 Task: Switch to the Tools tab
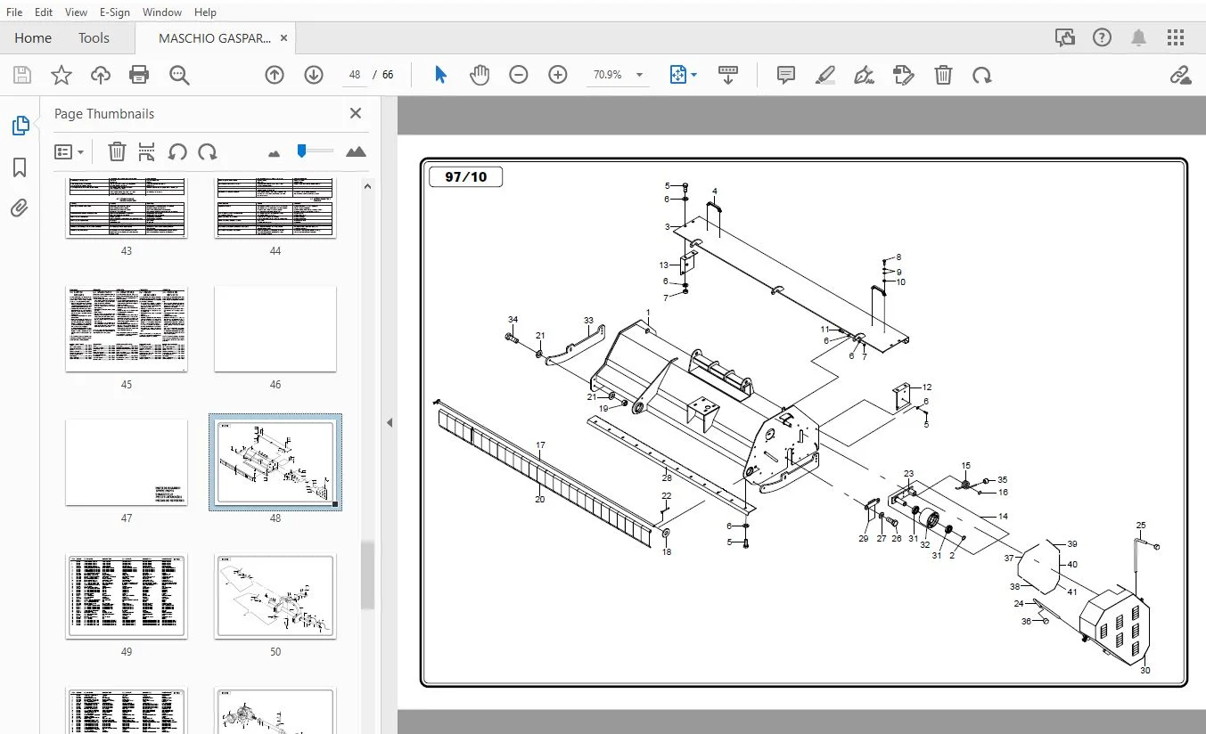tap(94, 37)
